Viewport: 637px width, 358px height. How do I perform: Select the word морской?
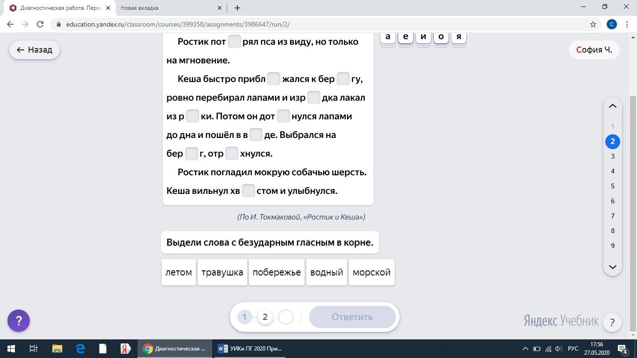(x=372, y=272)
